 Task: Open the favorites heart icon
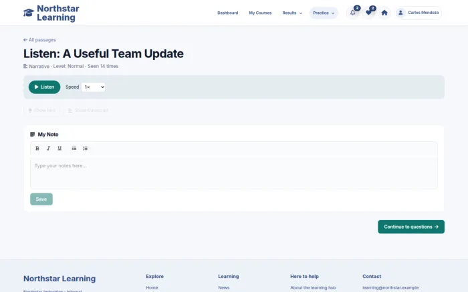(x=368, y=13)
